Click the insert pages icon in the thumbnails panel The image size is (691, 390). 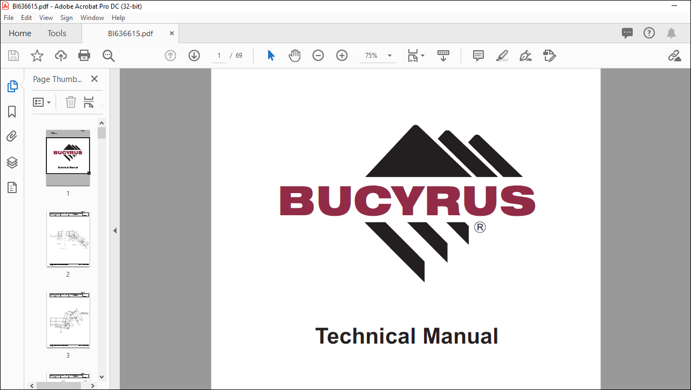[x=89, y=102]
